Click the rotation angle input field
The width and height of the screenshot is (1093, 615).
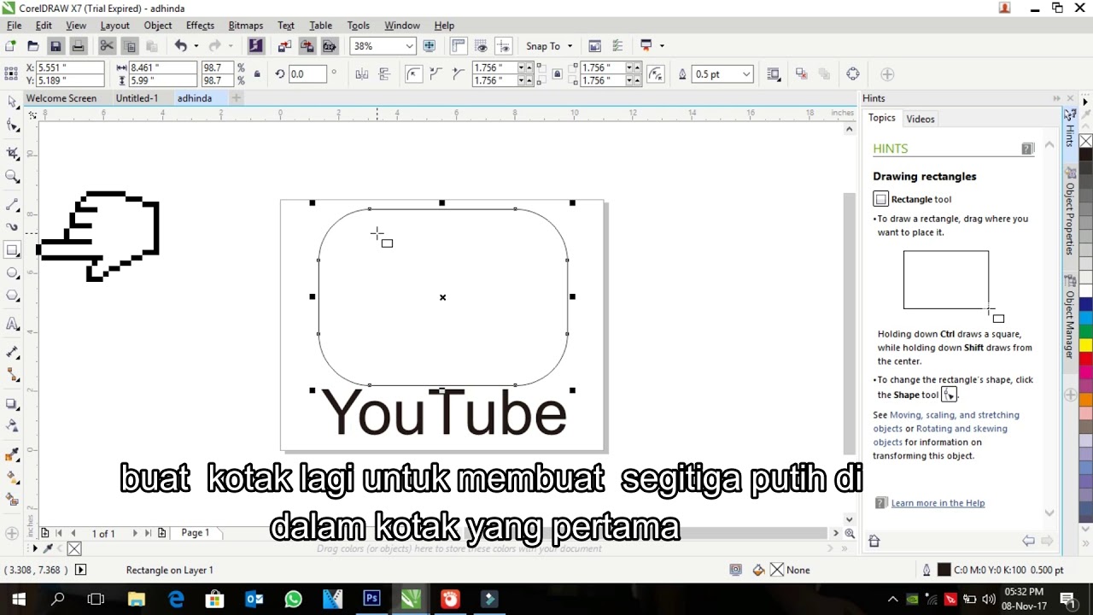point(307,74)
